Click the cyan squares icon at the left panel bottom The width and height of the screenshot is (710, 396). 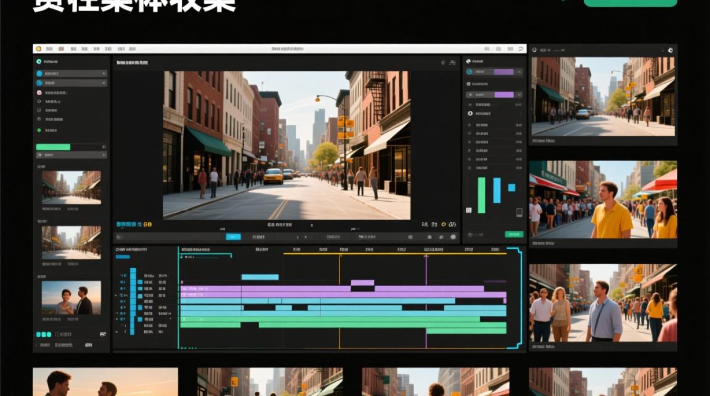coord(43,334)
